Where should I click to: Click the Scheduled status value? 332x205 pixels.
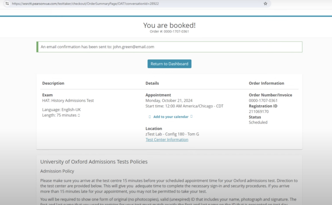(x=258, y=122)
